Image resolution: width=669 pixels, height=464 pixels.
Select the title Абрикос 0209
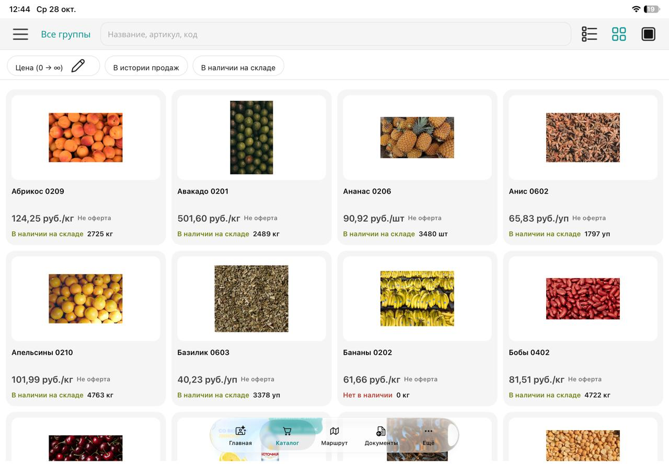(38, 191)
